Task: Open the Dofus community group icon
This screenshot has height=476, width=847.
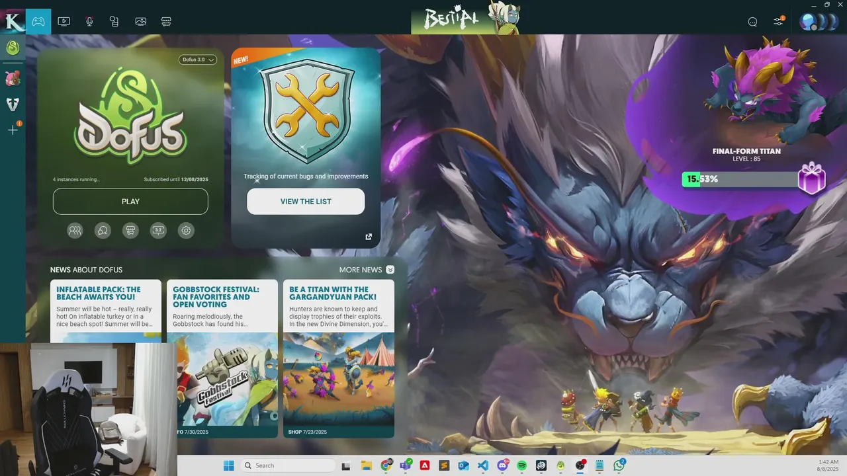Action: (x=75, y=231)
